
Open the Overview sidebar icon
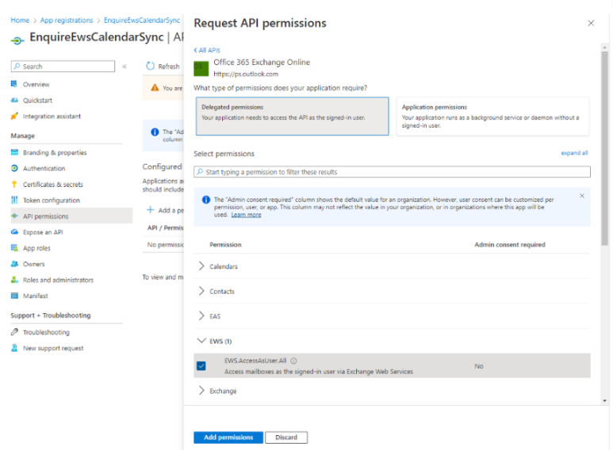tap(14, 84)
